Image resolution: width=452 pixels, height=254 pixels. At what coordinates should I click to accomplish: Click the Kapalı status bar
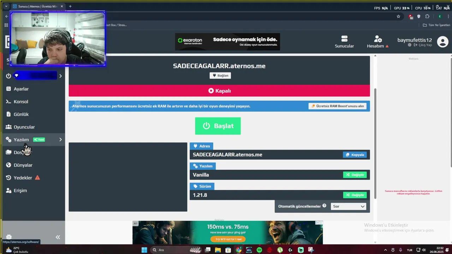[219, 91]
